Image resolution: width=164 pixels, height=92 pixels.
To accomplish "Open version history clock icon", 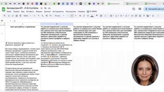I will (134, 9).
